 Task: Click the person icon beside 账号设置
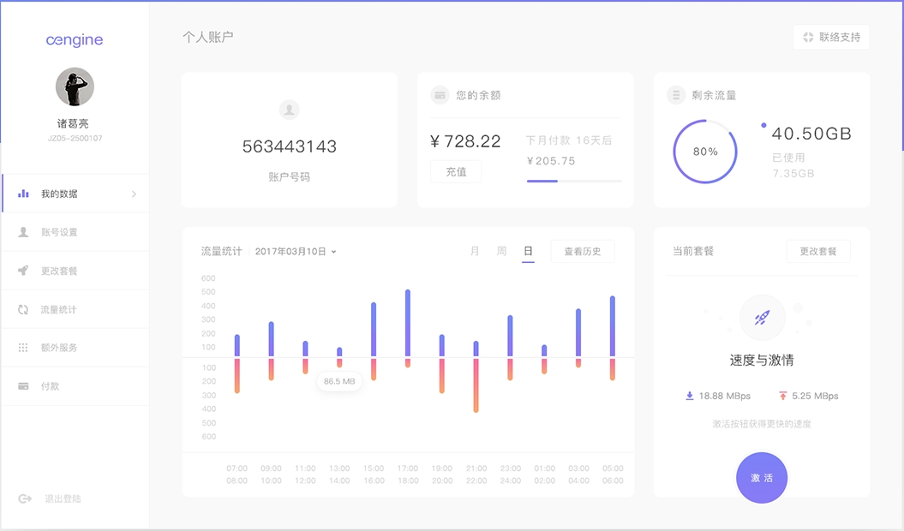point(24,232)
